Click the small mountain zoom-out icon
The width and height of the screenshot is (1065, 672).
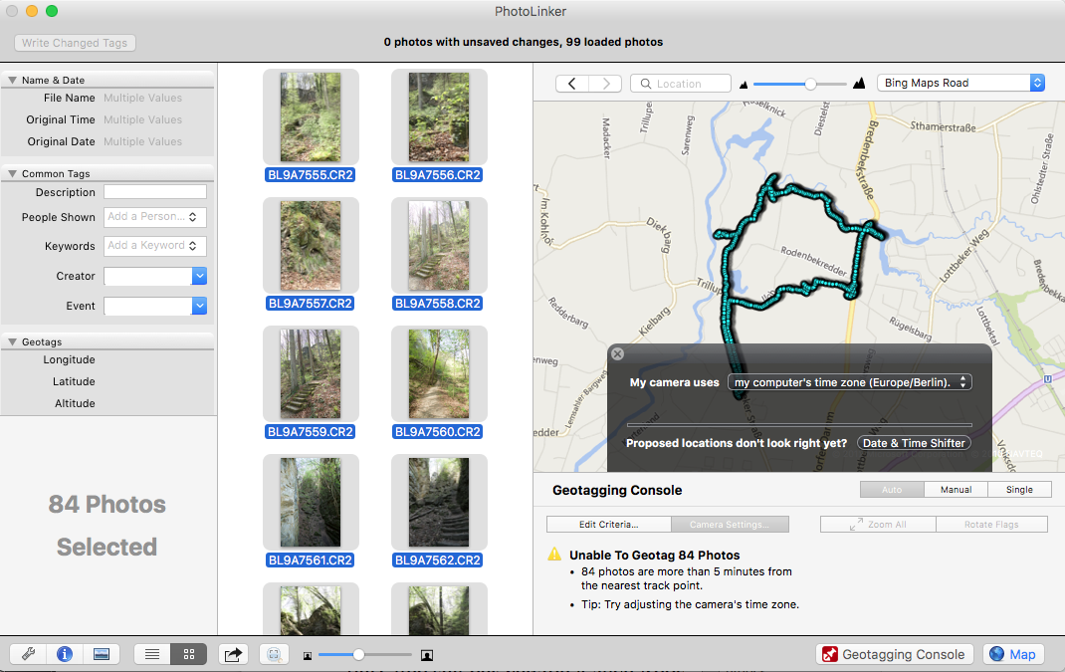tap(744, 85)
